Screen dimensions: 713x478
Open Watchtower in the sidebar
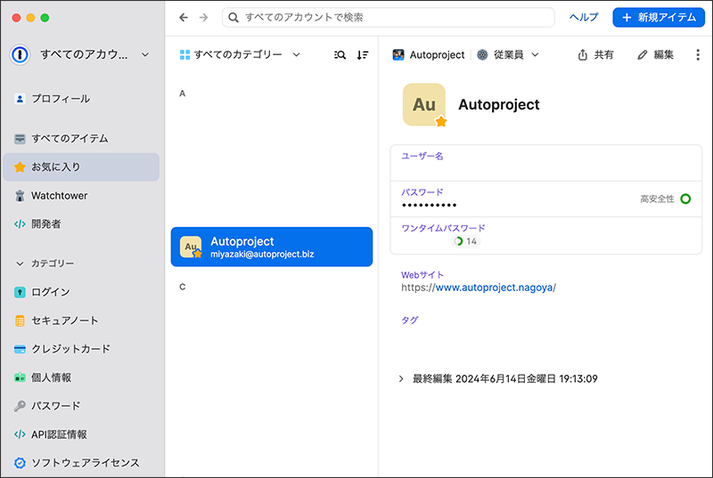coord(59,196)
